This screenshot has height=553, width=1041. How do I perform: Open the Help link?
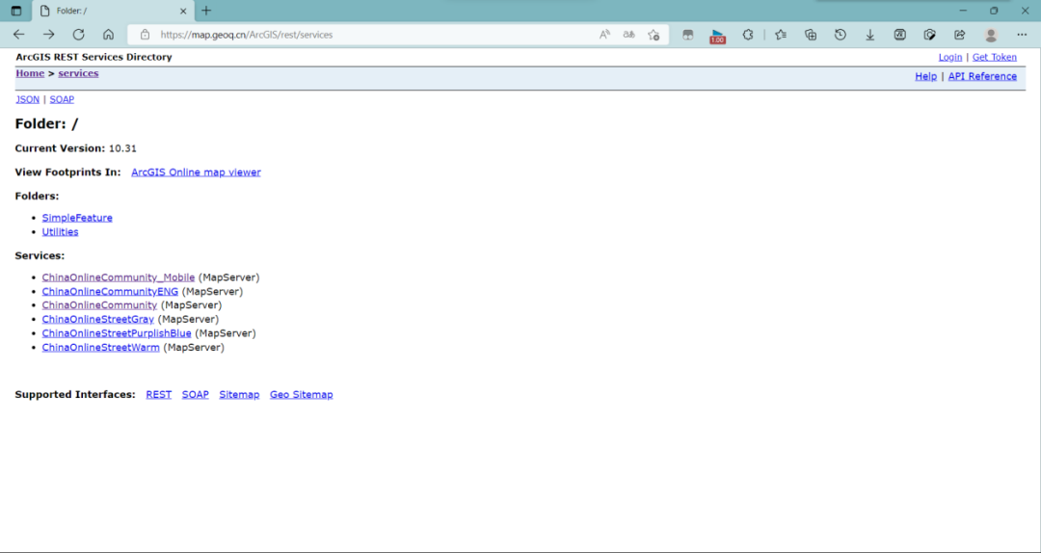[925, 76]
